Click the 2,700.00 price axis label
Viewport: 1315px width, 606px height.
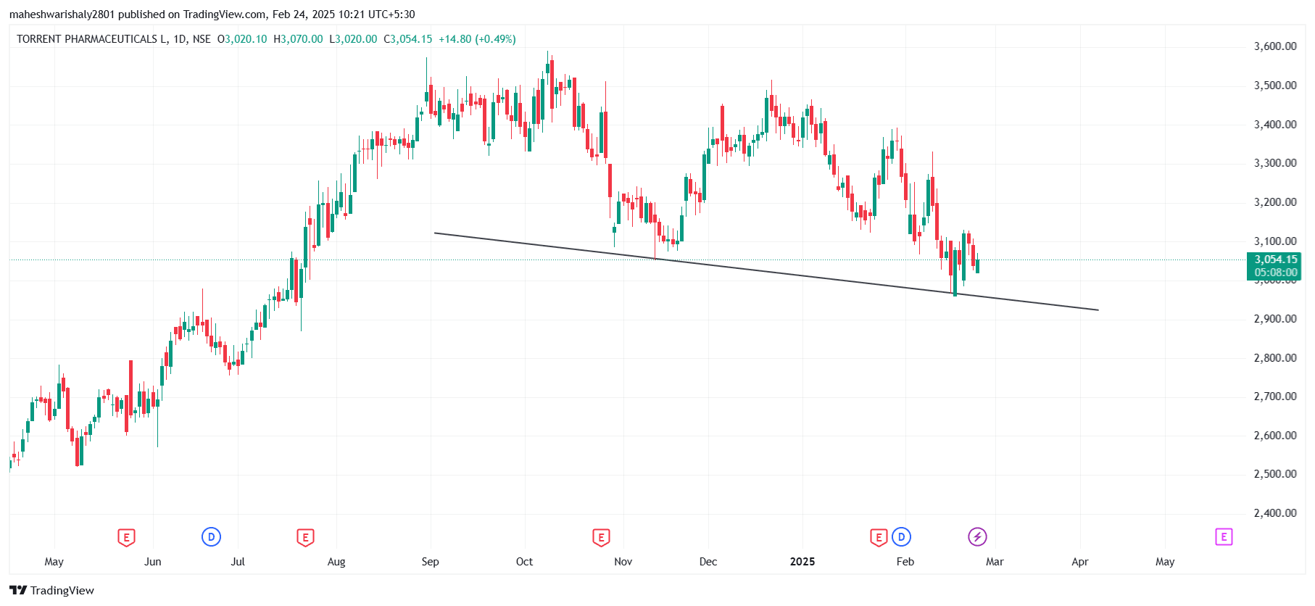pos(1275,397)
